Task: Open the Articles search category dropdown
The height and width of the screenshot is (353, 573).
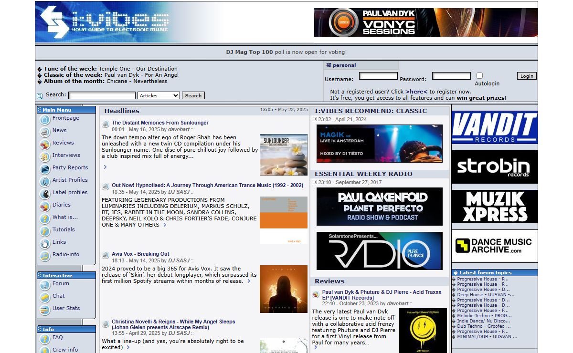Action: [x=159, y=95]
